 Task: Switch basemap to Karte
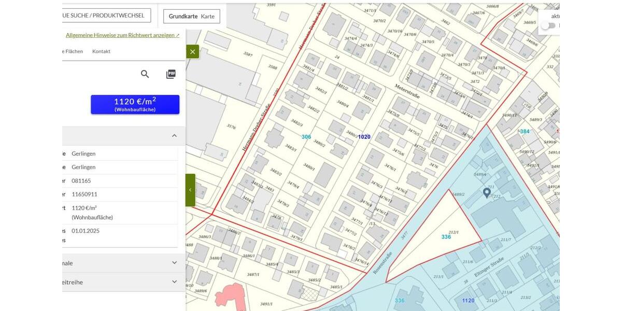208,16
